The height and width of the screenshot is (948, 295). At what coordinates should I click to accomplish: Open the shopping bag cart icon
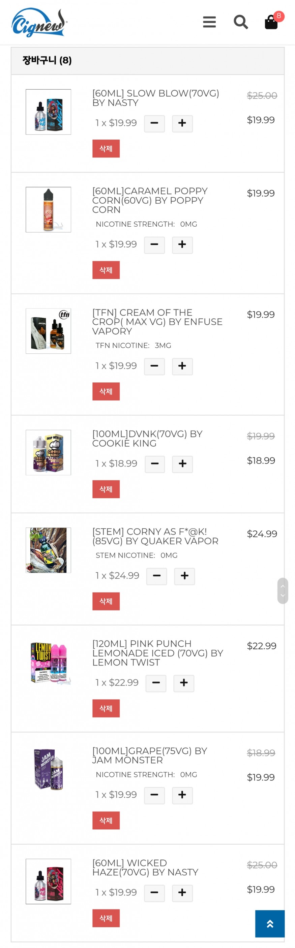pyautogui.click(x=271, y=22)
